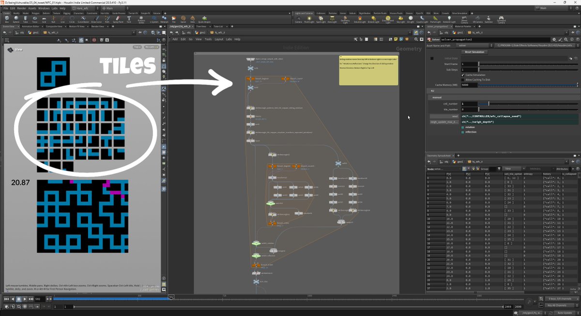Jump to the first frame

(x=7, y=299)
